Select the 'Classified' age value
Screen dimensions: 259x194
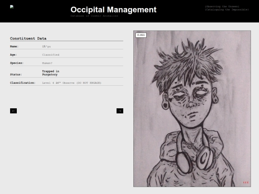[x=50, y=55]
